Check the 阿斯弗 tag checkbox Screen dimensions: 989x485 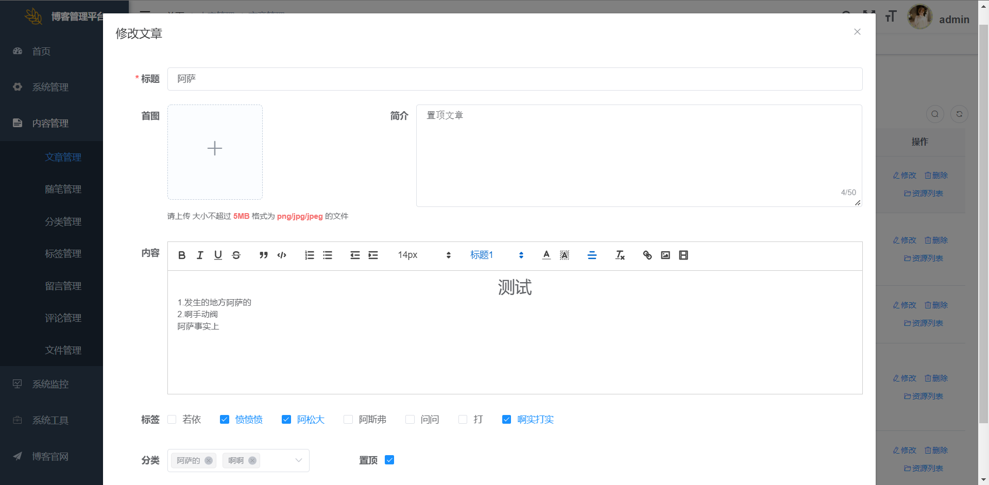point(348,420)
